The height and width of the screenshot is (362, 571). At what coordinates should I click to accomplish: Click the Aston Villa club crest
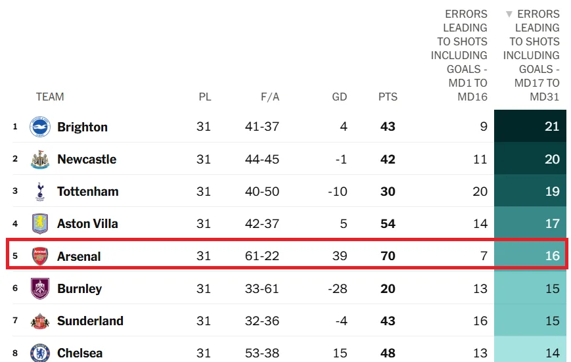[40, 223]
